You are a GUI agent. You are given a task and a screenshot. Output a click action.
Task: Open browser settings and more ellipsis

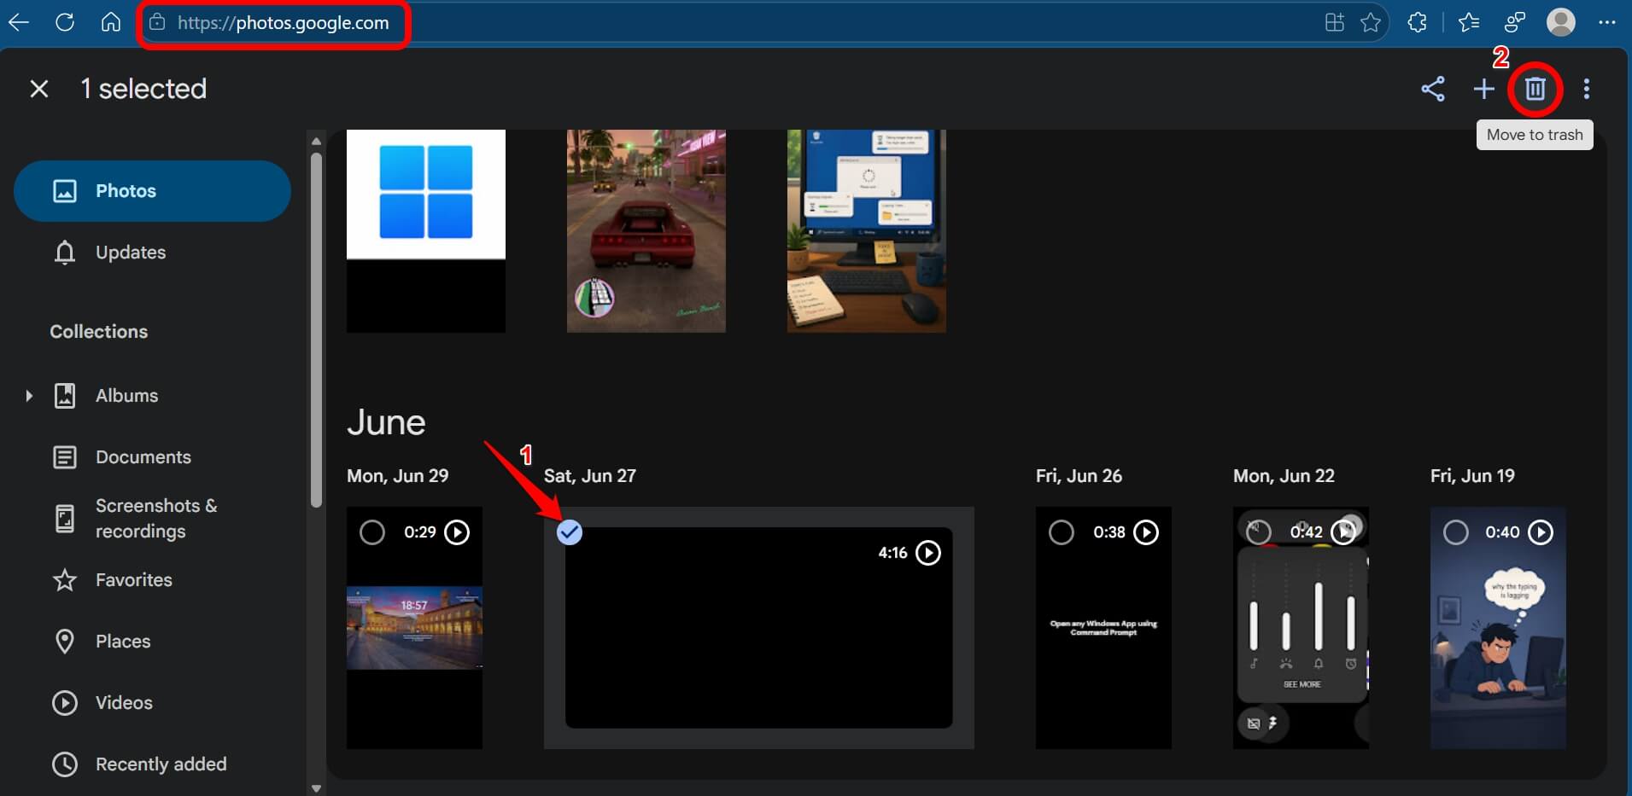(x=1606, y=22)
